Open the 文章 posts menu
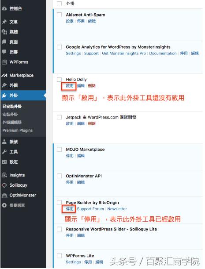The height and width of the screenshot is (269, 205). pos(14,22)
